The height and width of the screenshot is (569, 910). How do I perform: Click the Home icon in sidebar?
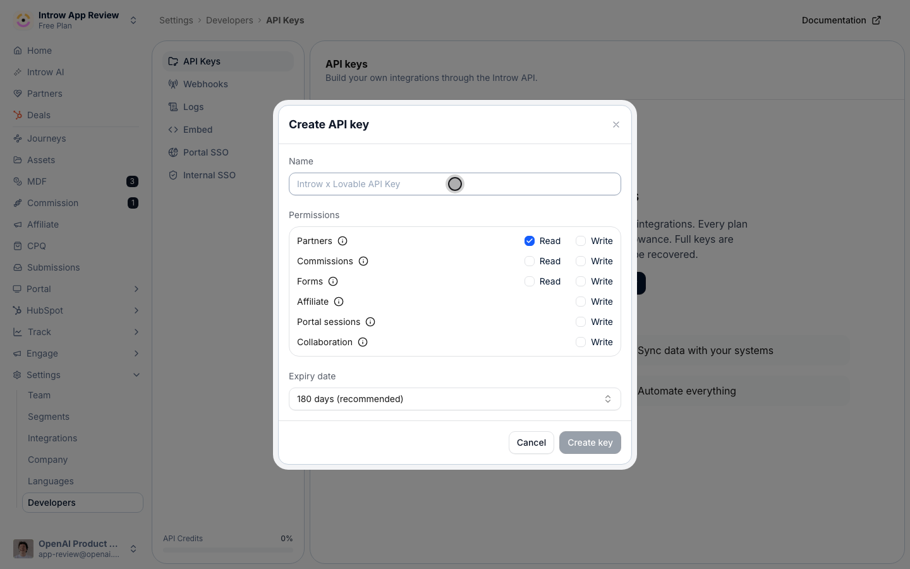point(18,51)
